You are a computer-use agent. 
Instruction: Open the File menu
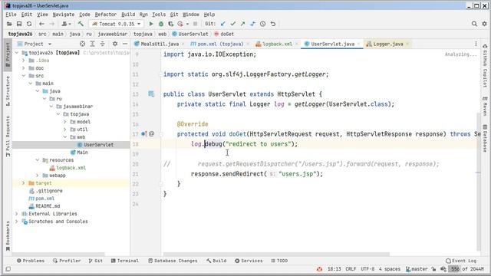pyautogui.click(x=11, y=15)
